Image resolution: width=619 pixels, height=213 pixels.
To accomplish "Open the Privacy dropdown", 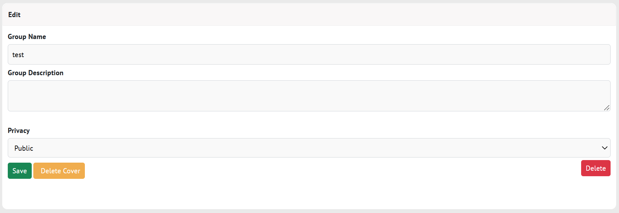I will 309,148.
